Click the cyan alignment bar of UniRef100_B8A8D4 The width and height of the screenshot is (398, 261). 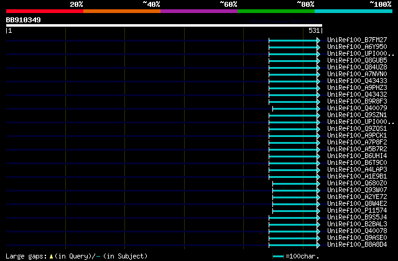tap(293, 246)
